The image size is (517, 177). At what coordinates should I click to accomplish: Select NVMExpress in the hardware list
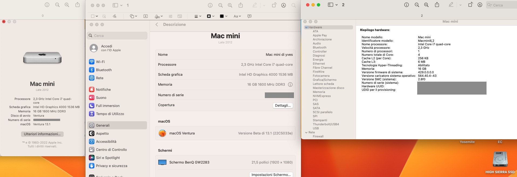pos(321,96)
